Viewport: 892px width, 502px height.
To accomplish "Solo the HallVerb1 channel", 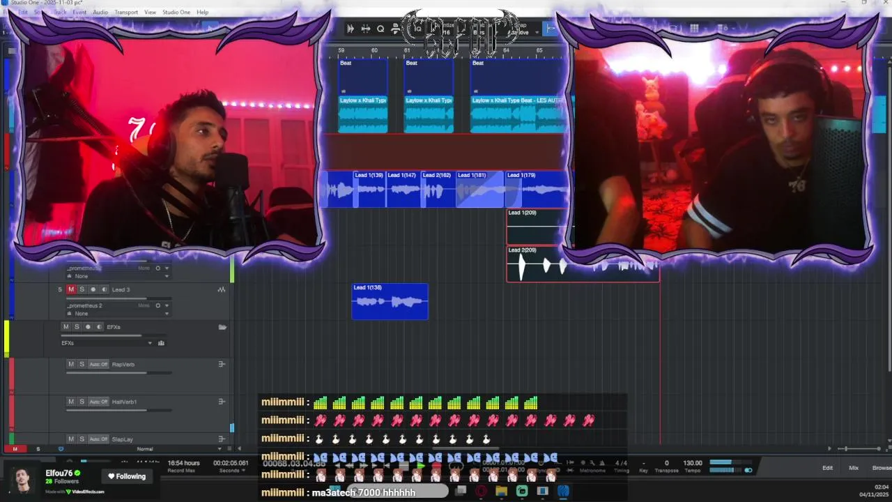I will 82,402.
